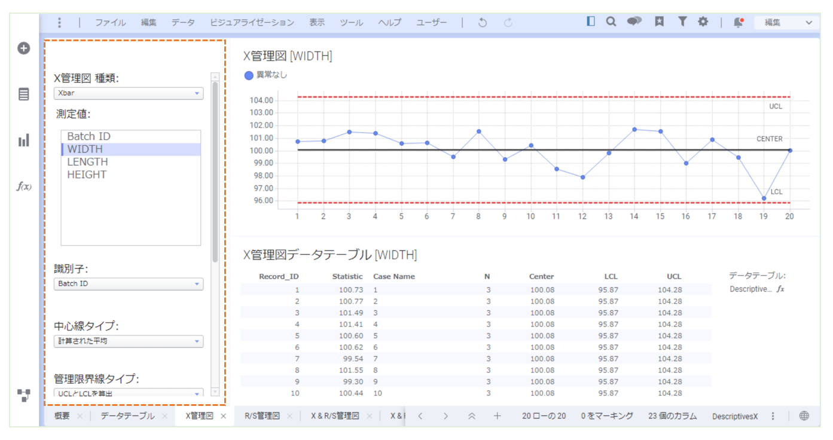Open the settings gear icon
The image size is (833, 440).
tap(703, 22)
